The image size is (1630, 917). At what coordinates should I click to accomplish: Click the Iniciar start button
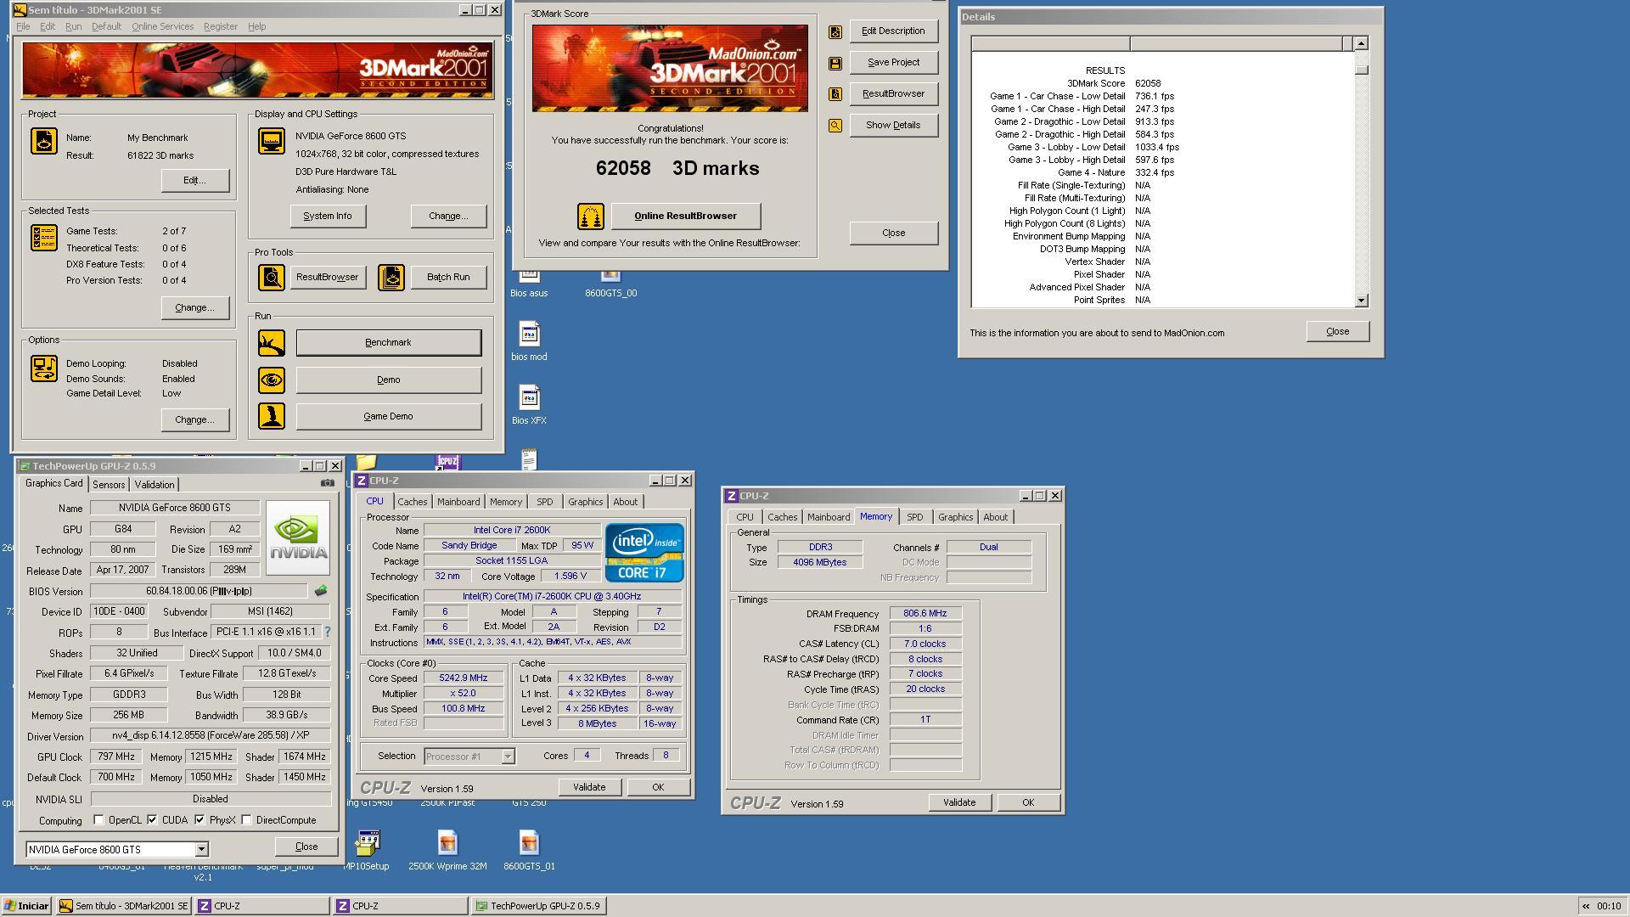(x=26, y=906)
